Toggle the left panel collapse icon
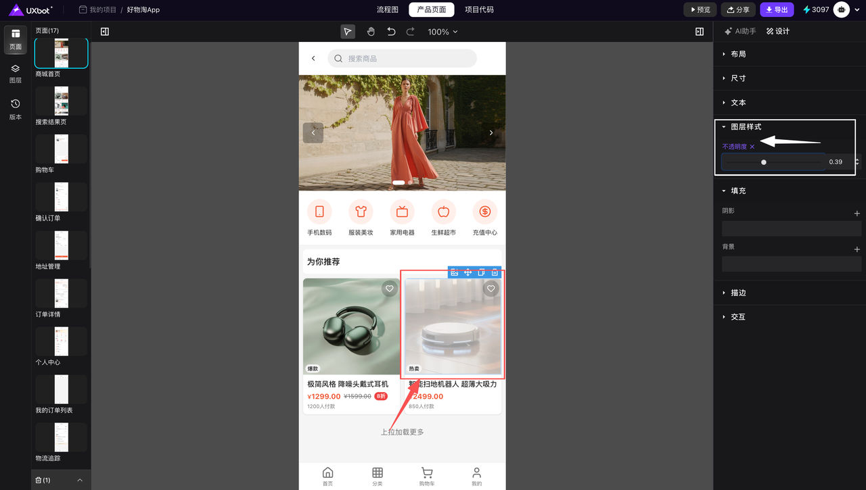 (105, 32)
